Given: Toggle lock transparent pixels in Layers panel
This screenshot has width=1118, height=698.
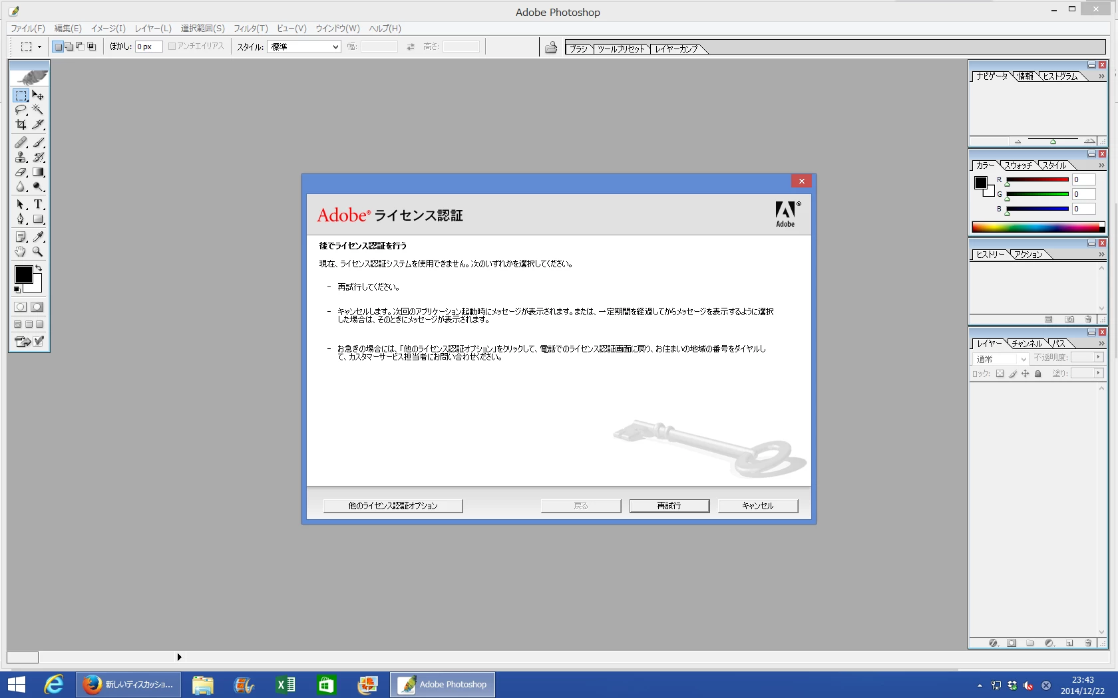Looking at the screenshot, I should pos(1000,374).
